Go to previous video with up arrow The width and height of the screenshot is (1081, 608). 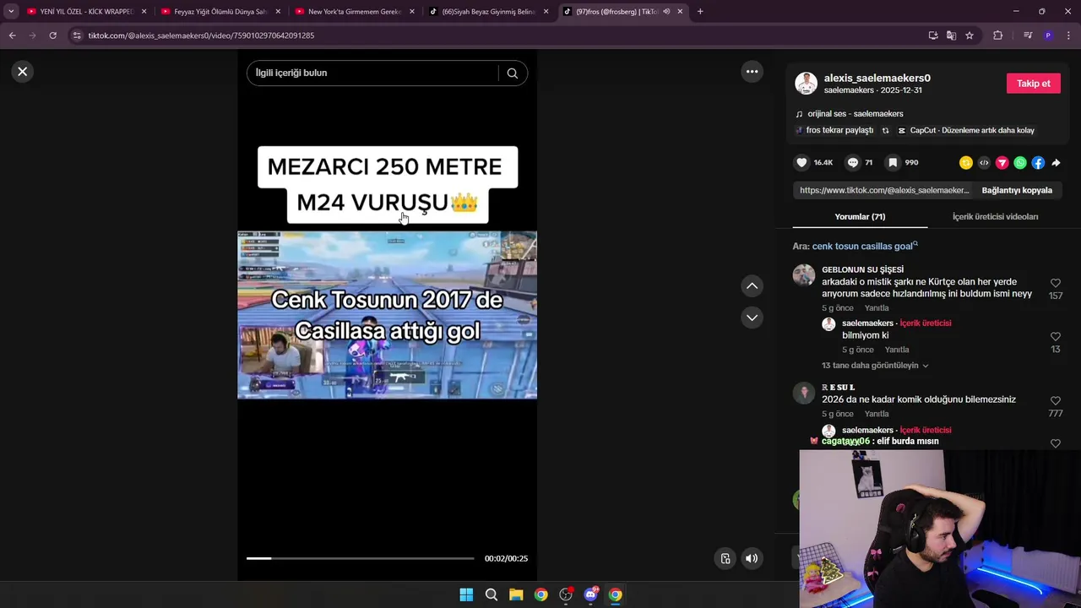(x=752, y=286)
